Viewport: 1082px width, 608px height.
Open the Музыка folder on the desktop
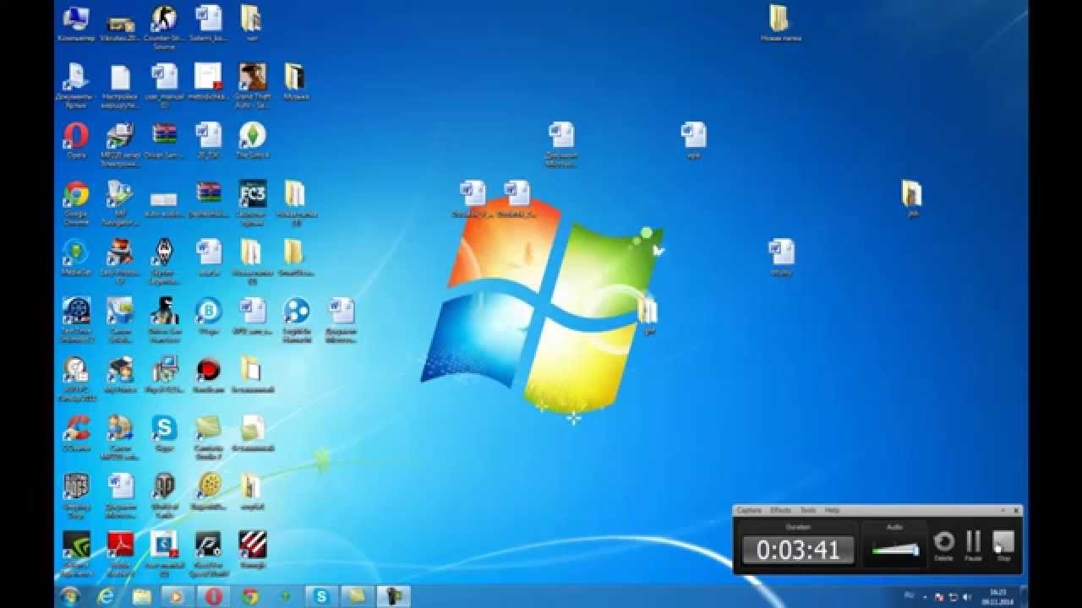[x=295, y=81]
